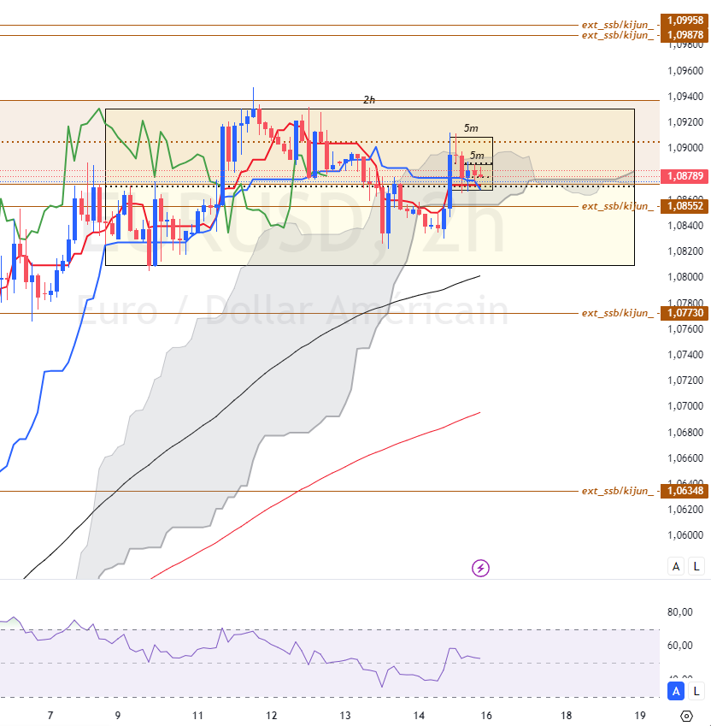This screenshot has height=726, width=711.
Task: Click RSI scale value 80,00
Action: [x=679, y=612]
